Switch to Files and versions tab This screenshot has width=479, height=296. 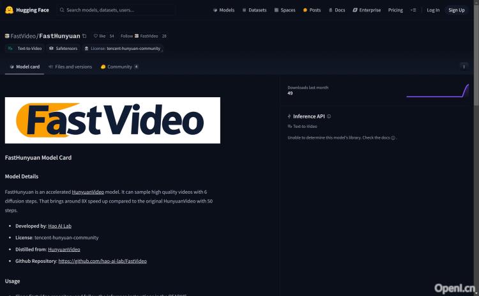(x=70, y=66)
